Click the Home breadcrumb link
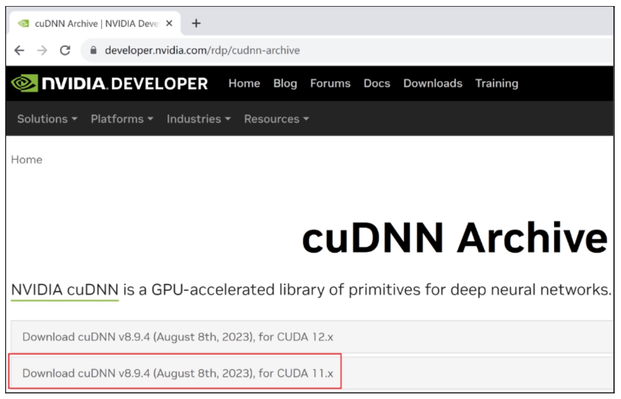The height and width of the screenshot is (399, 621). click(27, 159)
